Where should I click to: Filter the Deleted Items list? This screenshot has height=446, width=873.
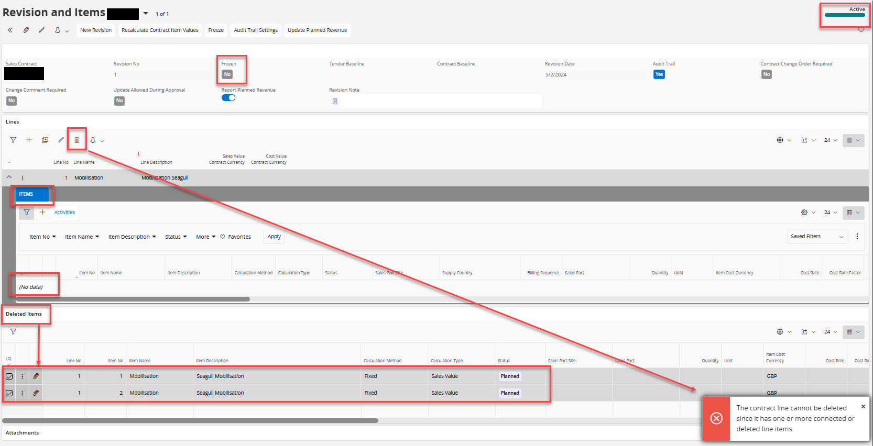13,332
